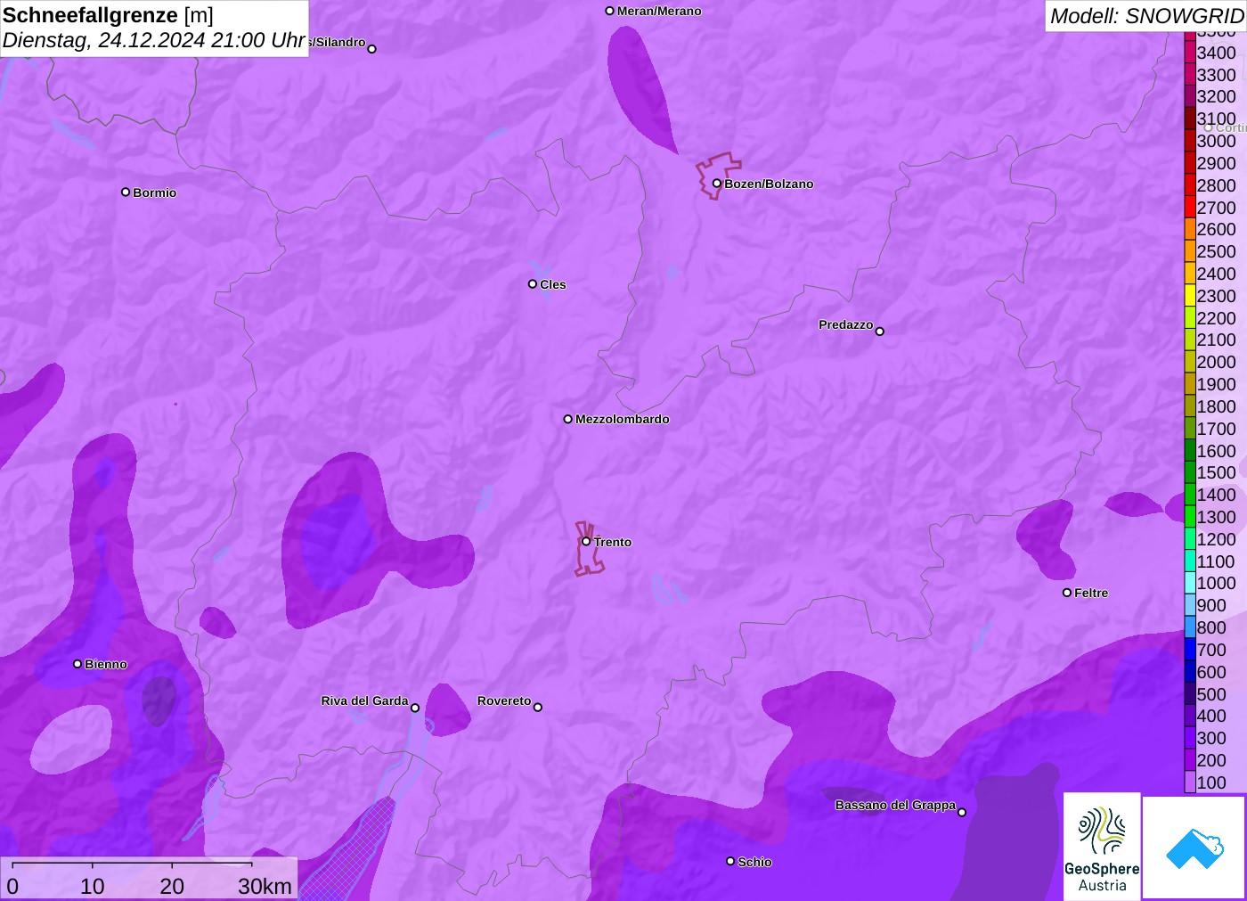This screenshot has height=901, width=1247.
Task: Click the 10 mark on scale bar
Action: 93,886
